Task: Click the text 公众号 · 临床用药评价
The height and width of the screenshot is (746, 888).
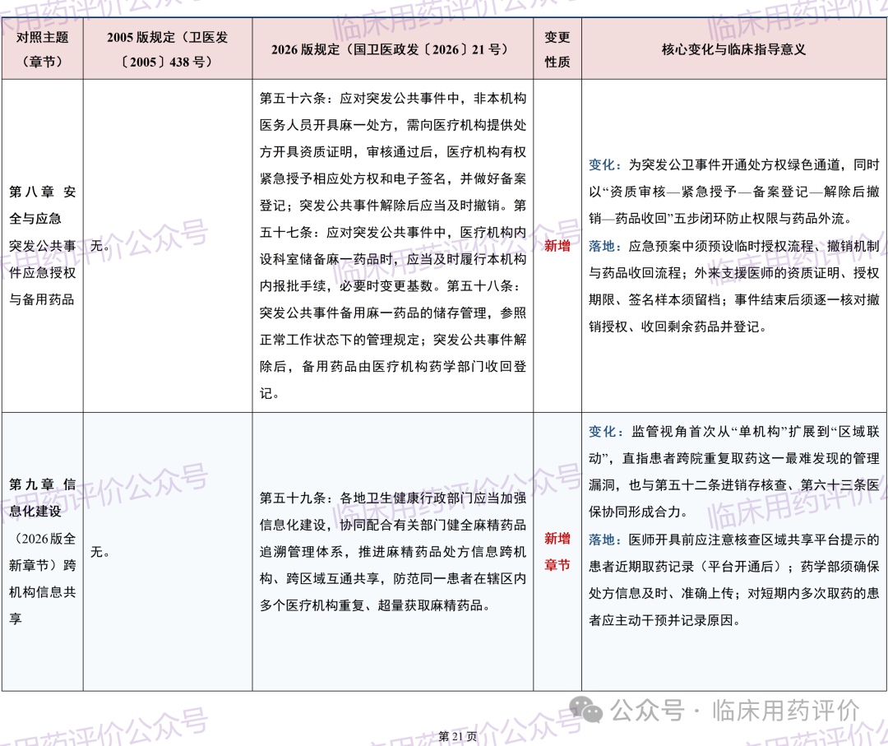Action: (735, 711)
